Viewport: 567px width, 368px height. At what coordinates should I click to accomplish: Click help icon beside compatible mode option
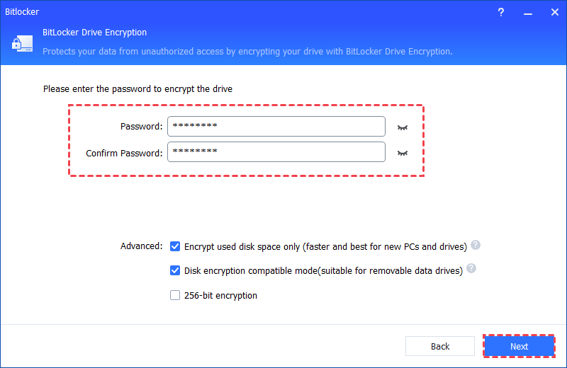(471, 269)
